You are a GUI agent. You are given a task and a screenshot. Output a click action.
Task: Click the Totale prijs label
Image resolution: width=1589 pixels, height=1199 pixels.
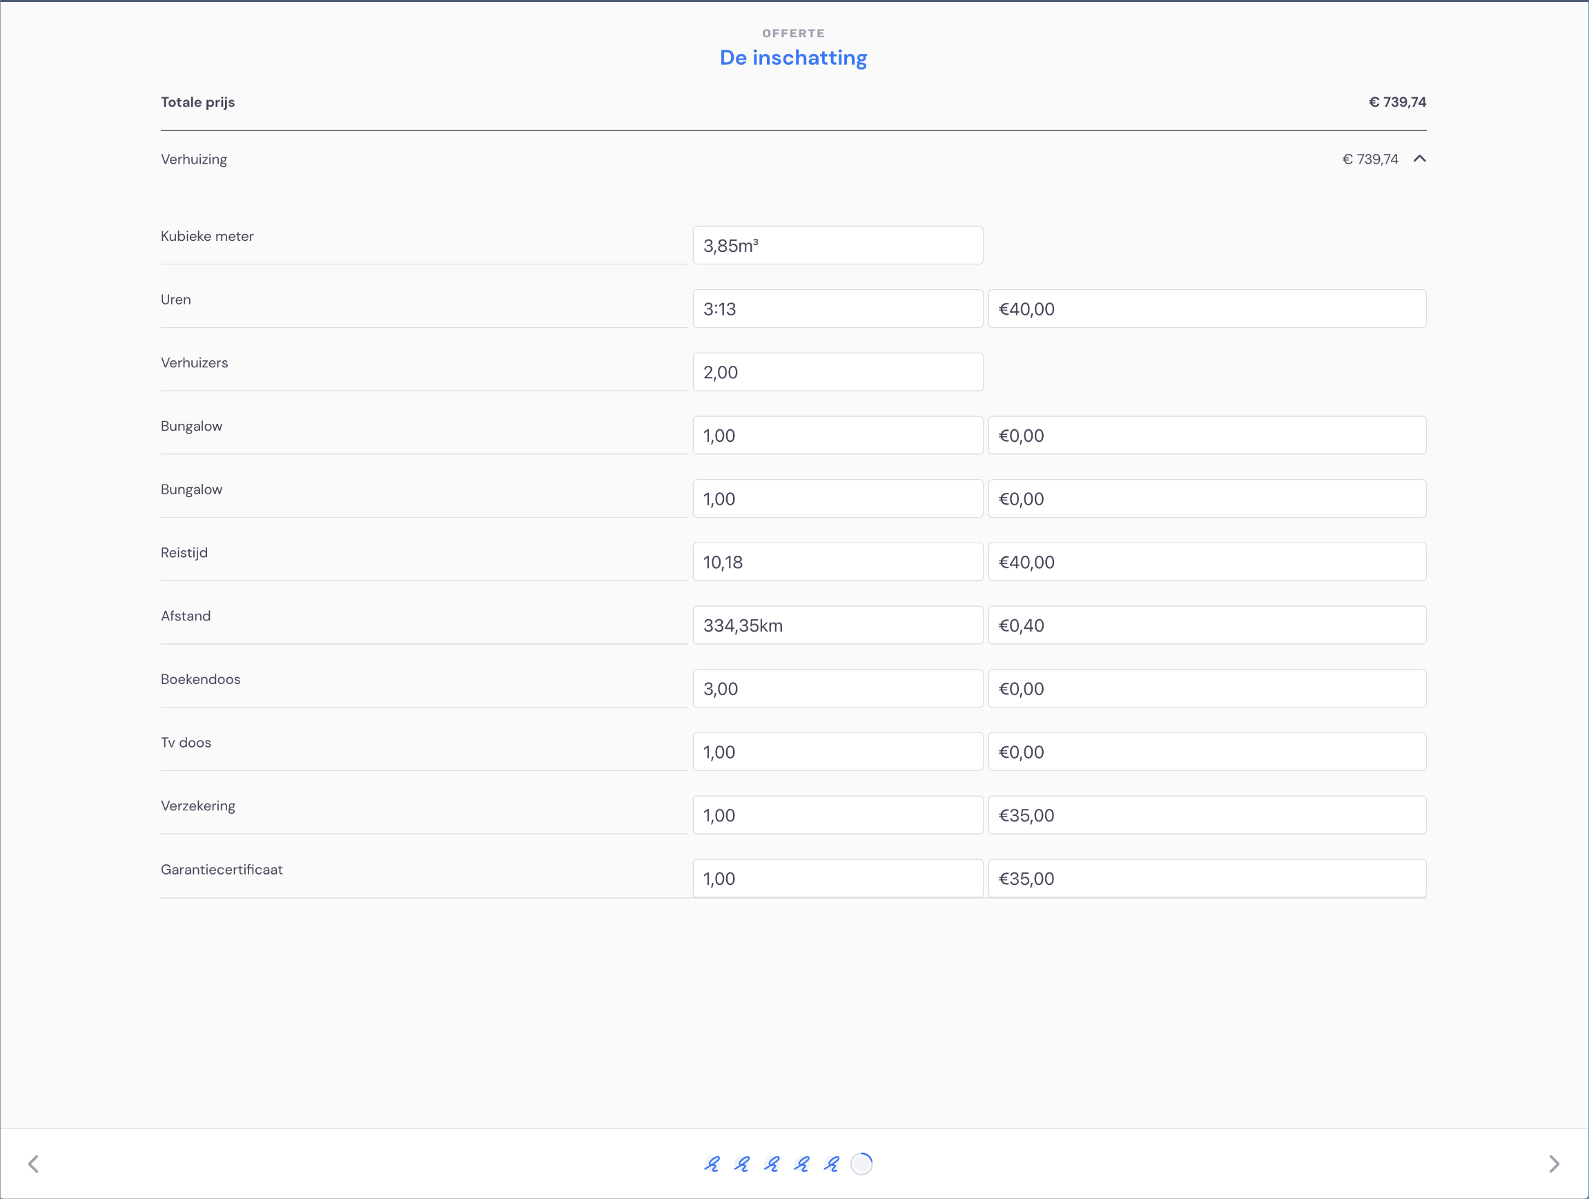click(197, 102)
